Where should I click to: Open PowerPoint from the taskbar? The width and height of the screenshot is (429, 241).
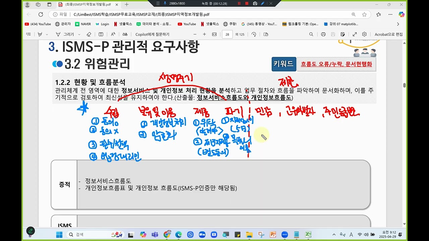(273, 234)
